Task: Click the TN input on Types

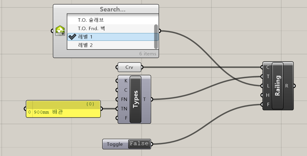Action: tap(124, 109)
